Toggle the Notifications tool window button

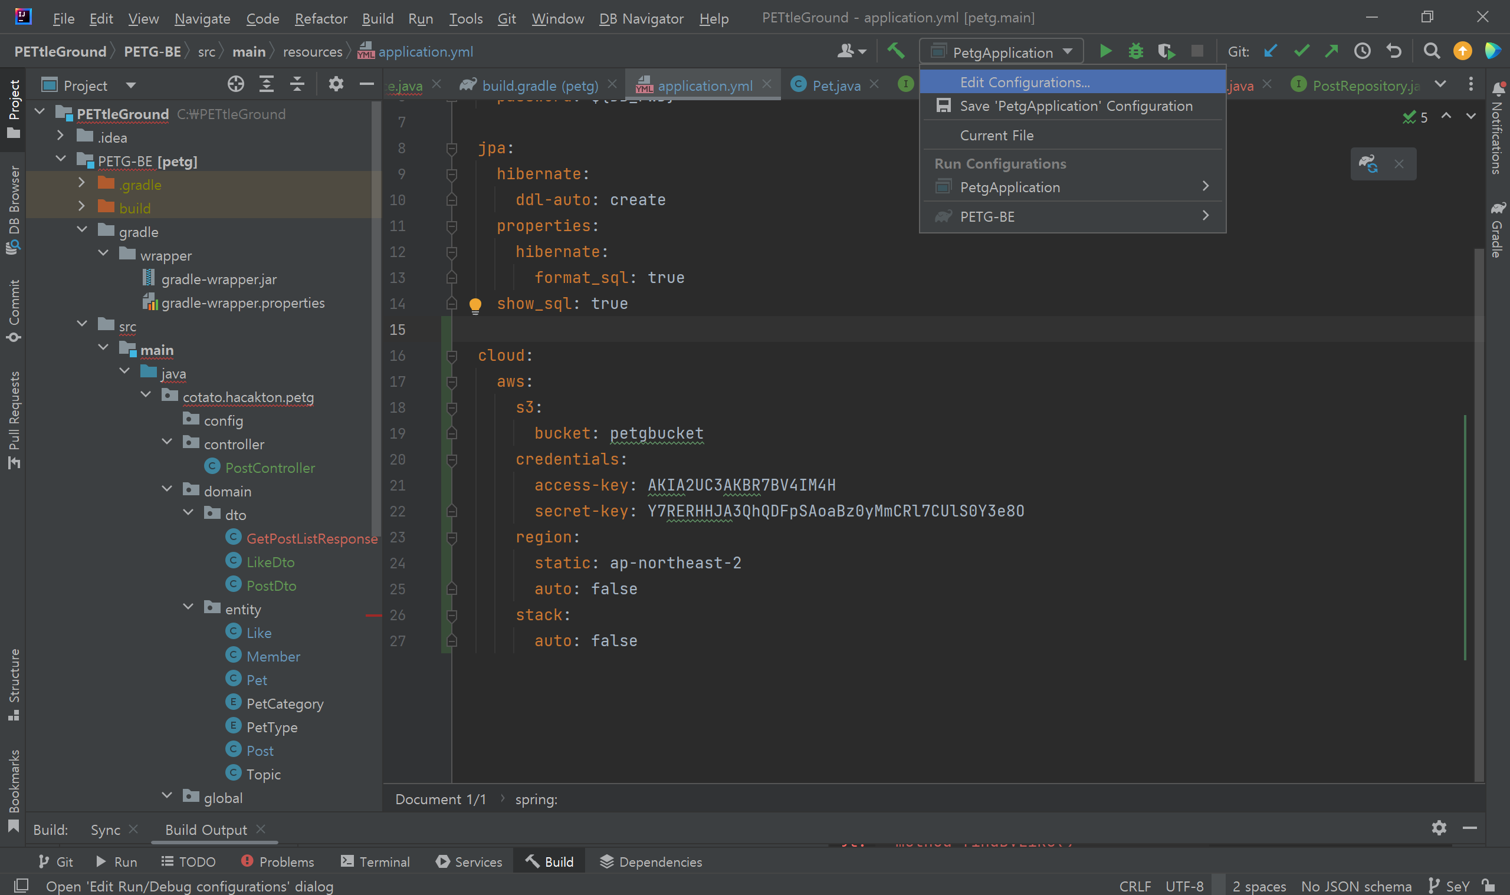click(x=1498, y=128)
